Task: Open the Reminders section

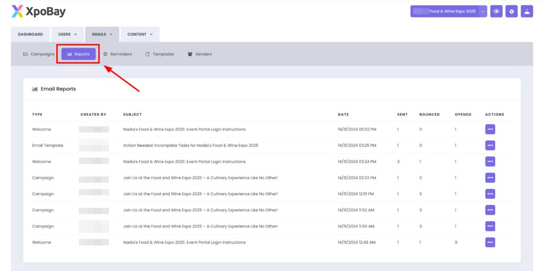Action: [x=117, y=54]
